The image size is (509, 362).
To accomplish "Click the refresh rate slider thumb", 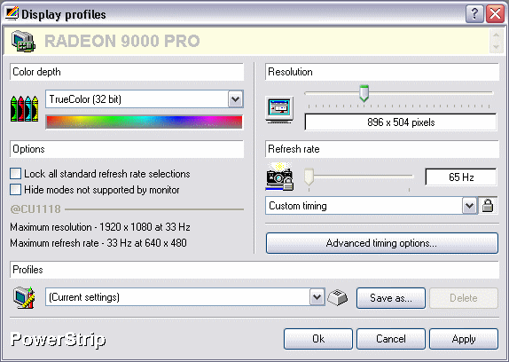I will click(x=309, y=177).
